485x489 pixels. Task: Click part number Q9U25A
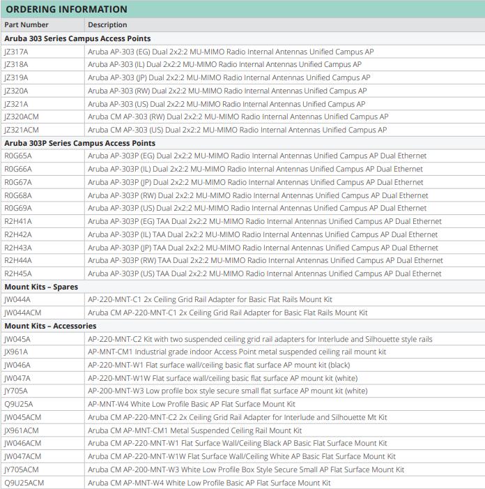pyautogui.click(x=19, y=404)
